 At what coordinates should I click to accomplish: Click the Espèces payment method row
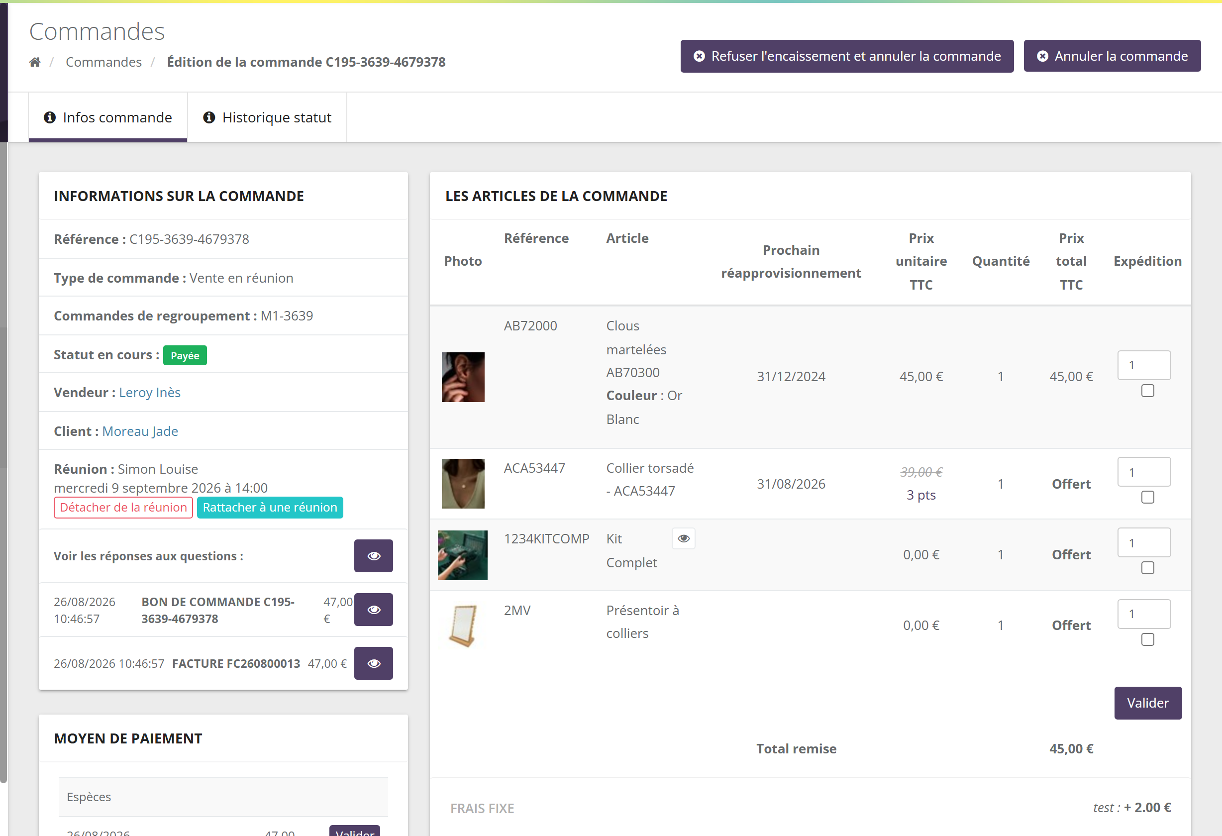[223, 797]
